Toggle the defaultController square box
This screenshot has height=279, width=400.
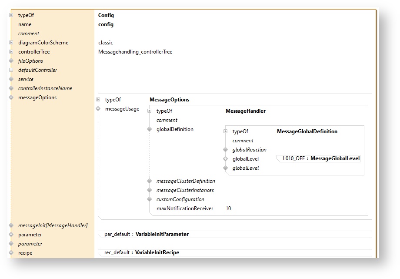coord(11,70)
